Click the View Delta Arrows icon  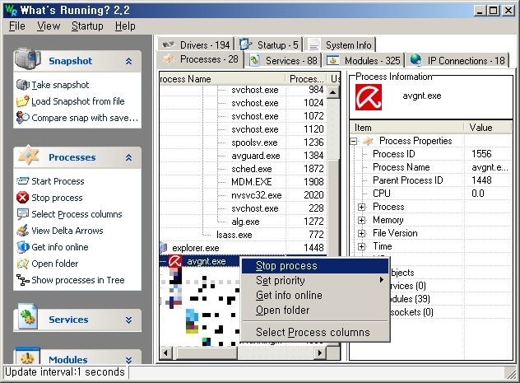22,231
